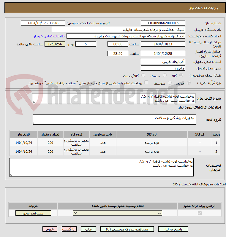Viewport: 226px width, 237px height.
Task: Click the request creator name field
Action: pos(126,36)
